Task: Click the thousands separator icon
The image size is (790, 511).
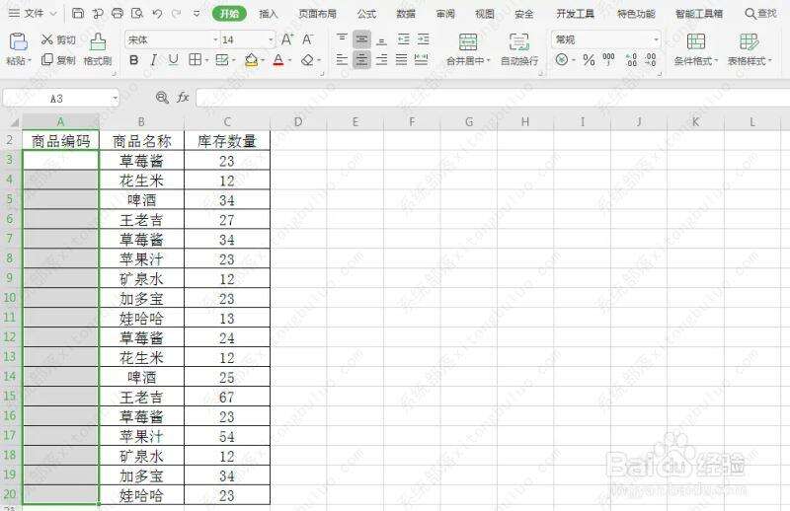Action: [608, 60]
